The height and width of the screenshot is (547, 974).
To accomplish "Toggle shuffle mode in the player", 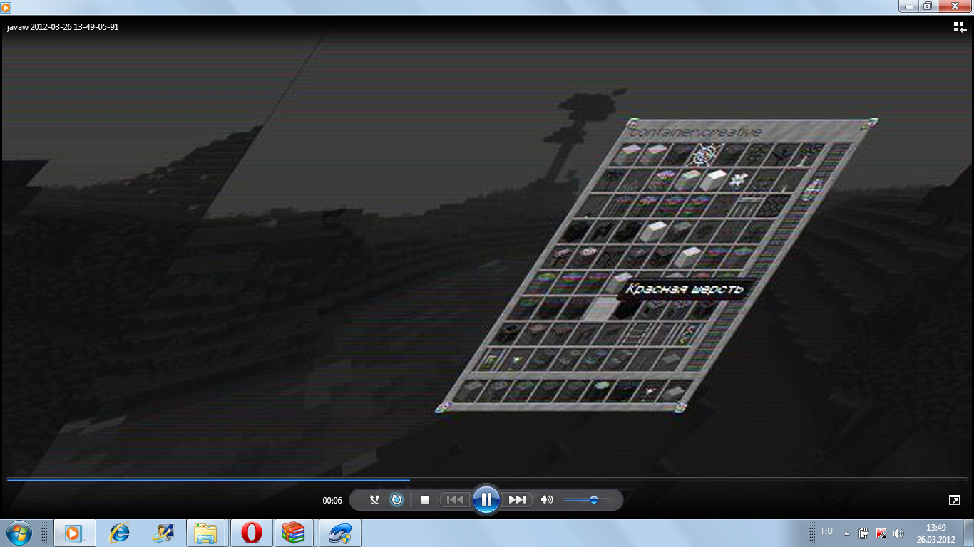I will click(374, 500).
